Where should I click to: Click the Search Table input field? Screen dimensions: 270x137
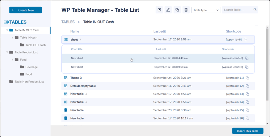coord(237,10)
